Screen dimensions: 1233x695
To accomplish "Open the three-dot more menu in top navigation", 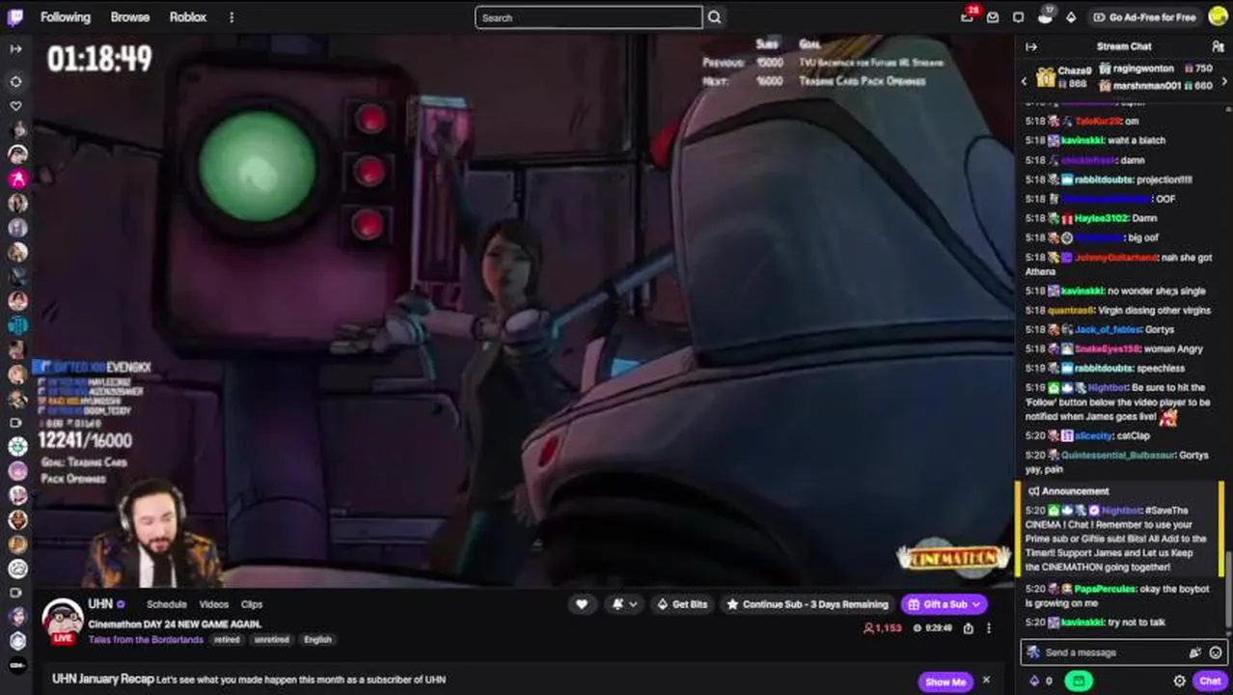I will [x=232, y=17].
